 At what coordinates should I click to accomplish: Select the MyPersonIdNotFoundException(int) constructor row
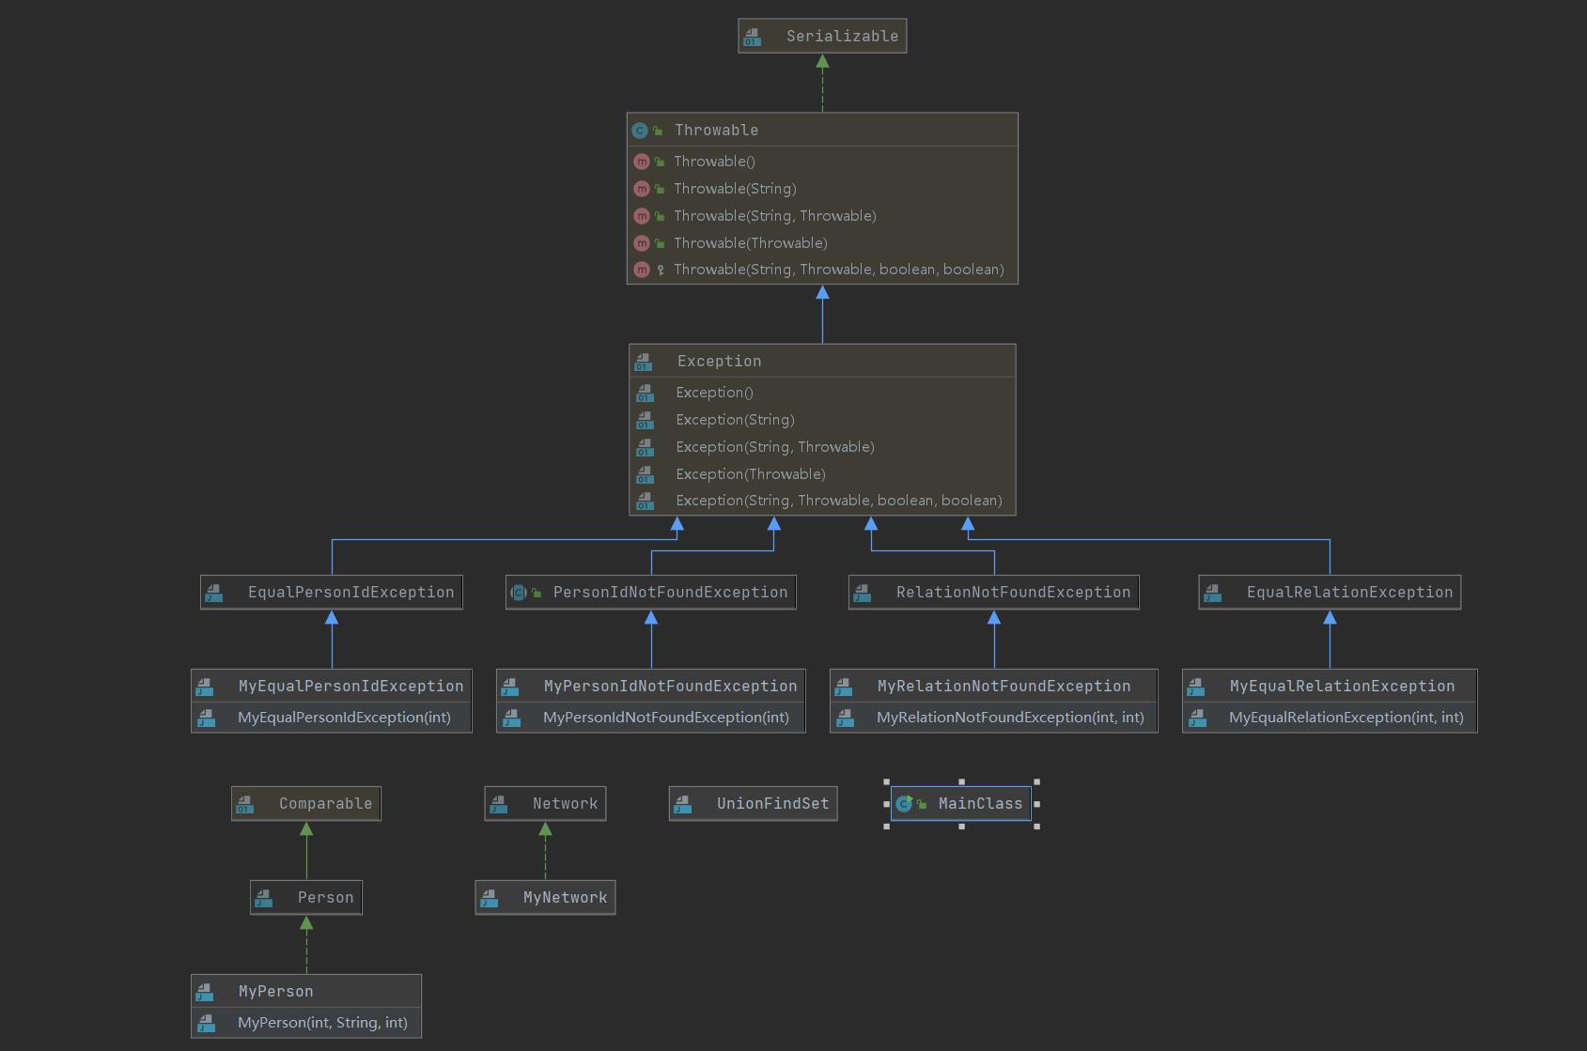click(x=651, y=718)
